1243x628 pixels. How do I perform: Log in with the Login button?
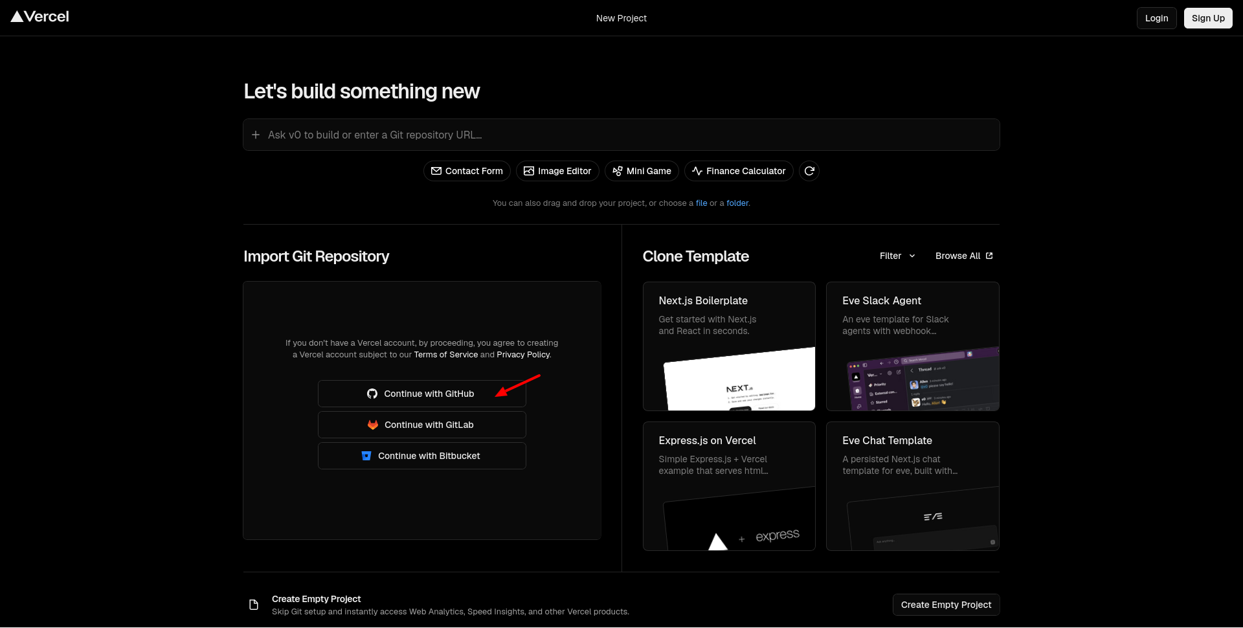point(1156,18)
